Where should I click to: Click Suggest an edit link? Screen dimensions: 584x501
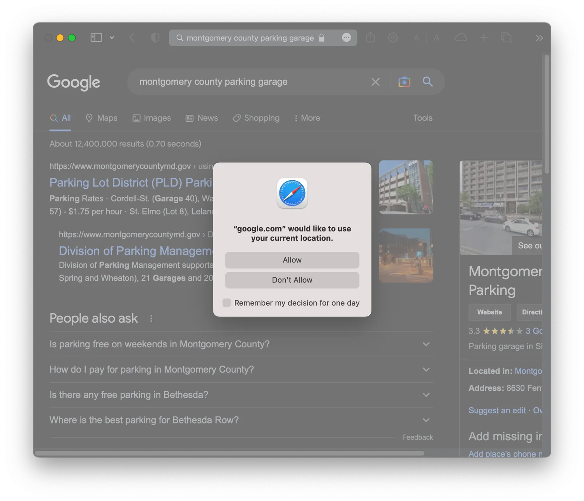coord(497,410)
